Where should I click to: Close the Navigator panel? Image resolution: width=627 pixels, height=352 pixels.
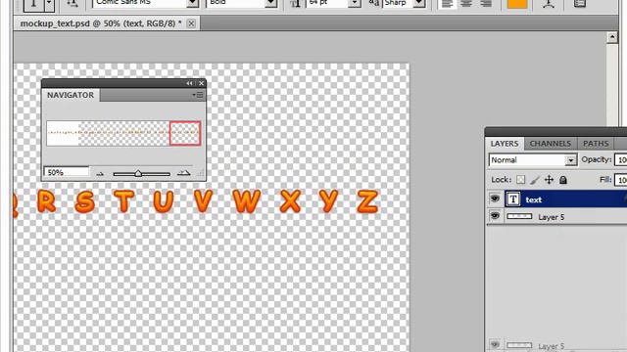click(201, 83)
